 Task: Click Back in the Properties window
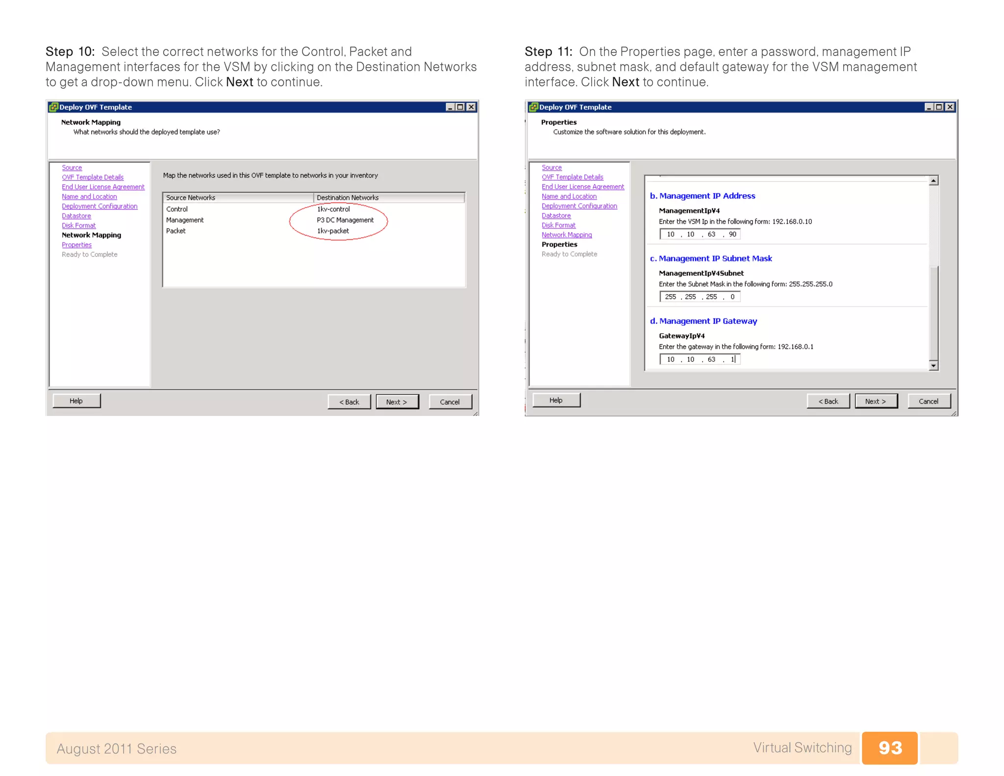(x=828, y=401)
